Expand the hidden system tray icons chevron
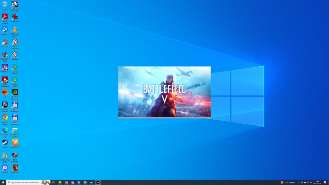Viewport: 329px width, 185px height. tap(299, 183)
